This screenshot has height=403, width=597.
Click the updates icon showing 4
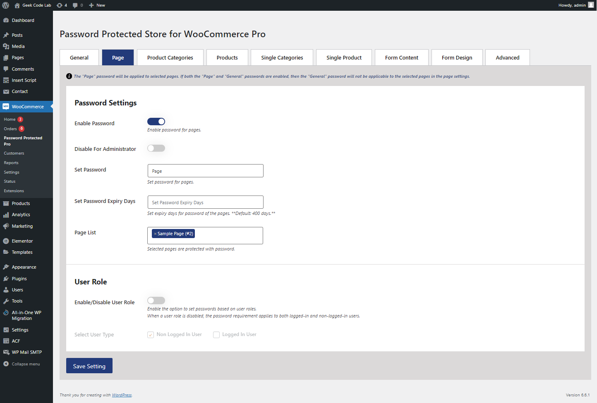(60, 5)
